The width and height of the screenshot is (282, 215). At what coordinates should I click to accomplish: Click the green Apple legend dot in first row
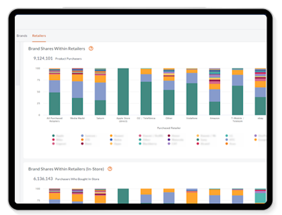(x=54, y=135)
